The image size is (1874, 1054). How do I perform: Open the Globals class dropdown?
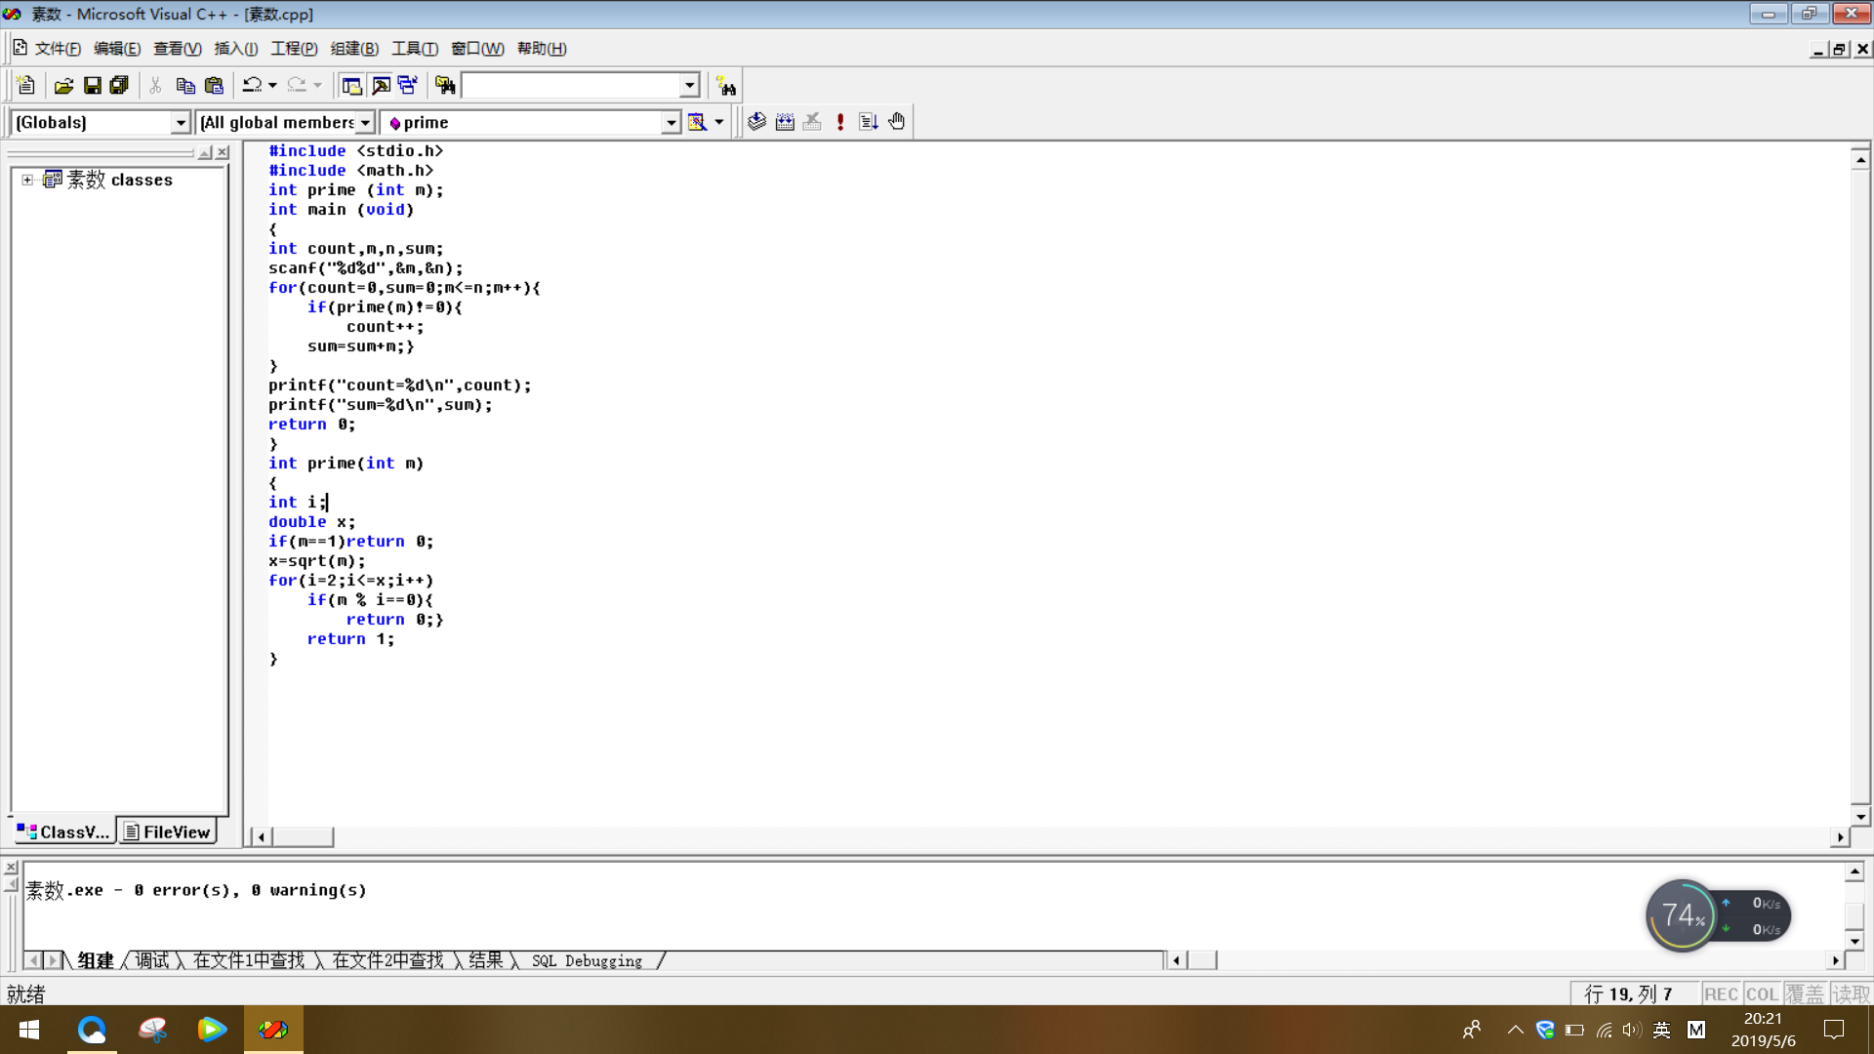click(x=180, y=123)
